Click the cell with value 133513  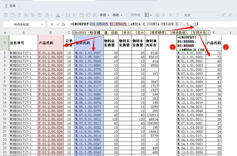point(152,115)
